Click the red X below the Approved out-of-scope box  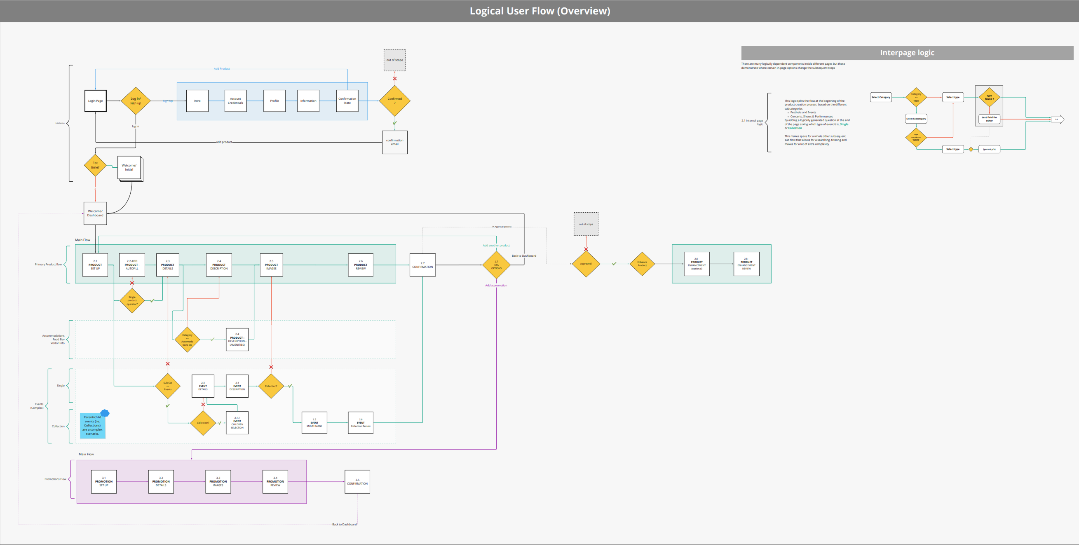(586, 250)
